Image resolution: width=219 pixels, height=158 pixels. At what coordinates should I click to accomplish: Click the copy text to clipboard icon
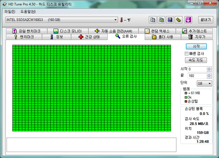(x=153, y=20)
